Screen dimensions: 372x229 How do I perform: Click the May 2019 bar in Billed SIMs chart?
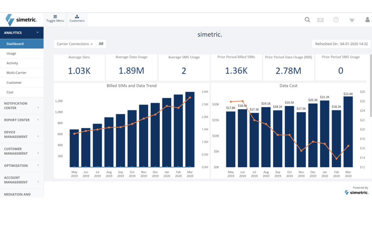coord(74,148)
